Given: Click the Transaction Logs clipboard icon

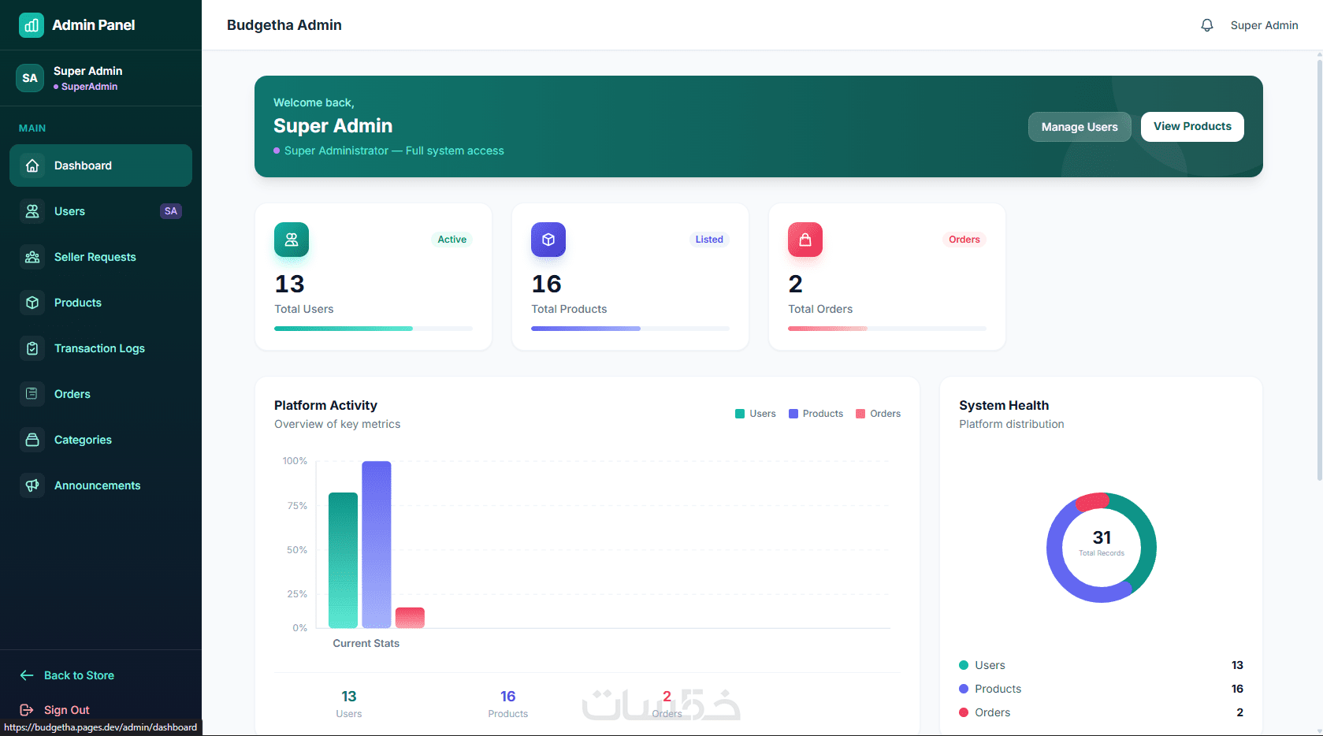Looking at the screenshot, I should tap(32, 348).
